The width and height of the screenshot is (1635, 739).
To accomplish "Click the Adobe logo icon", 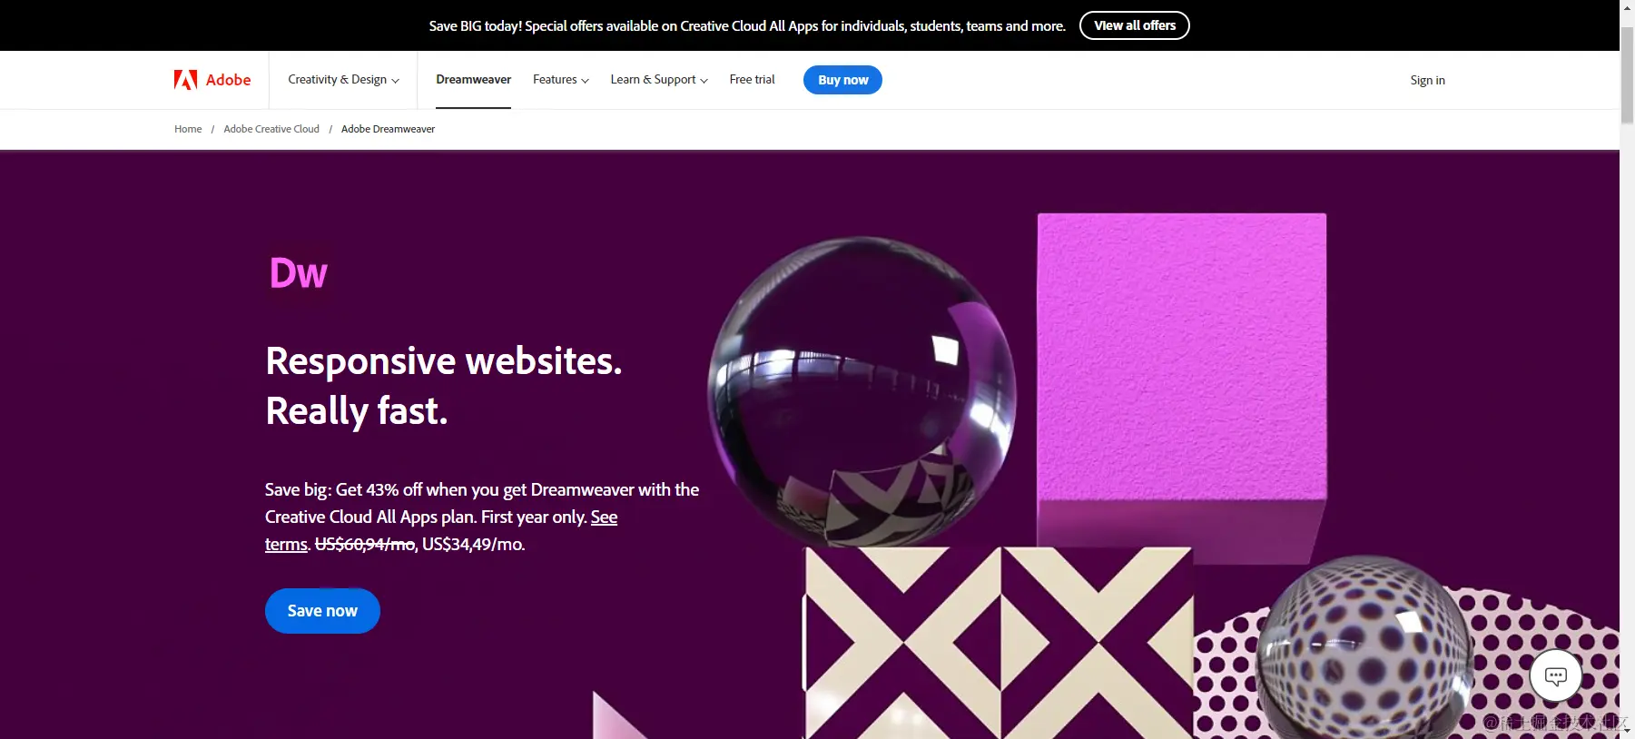I will tap(185, 80).
